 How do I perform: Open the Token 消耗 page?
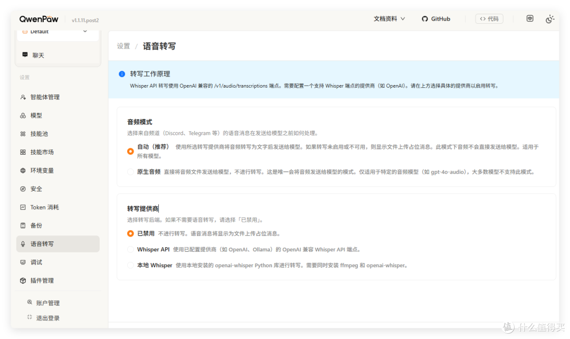58,207
